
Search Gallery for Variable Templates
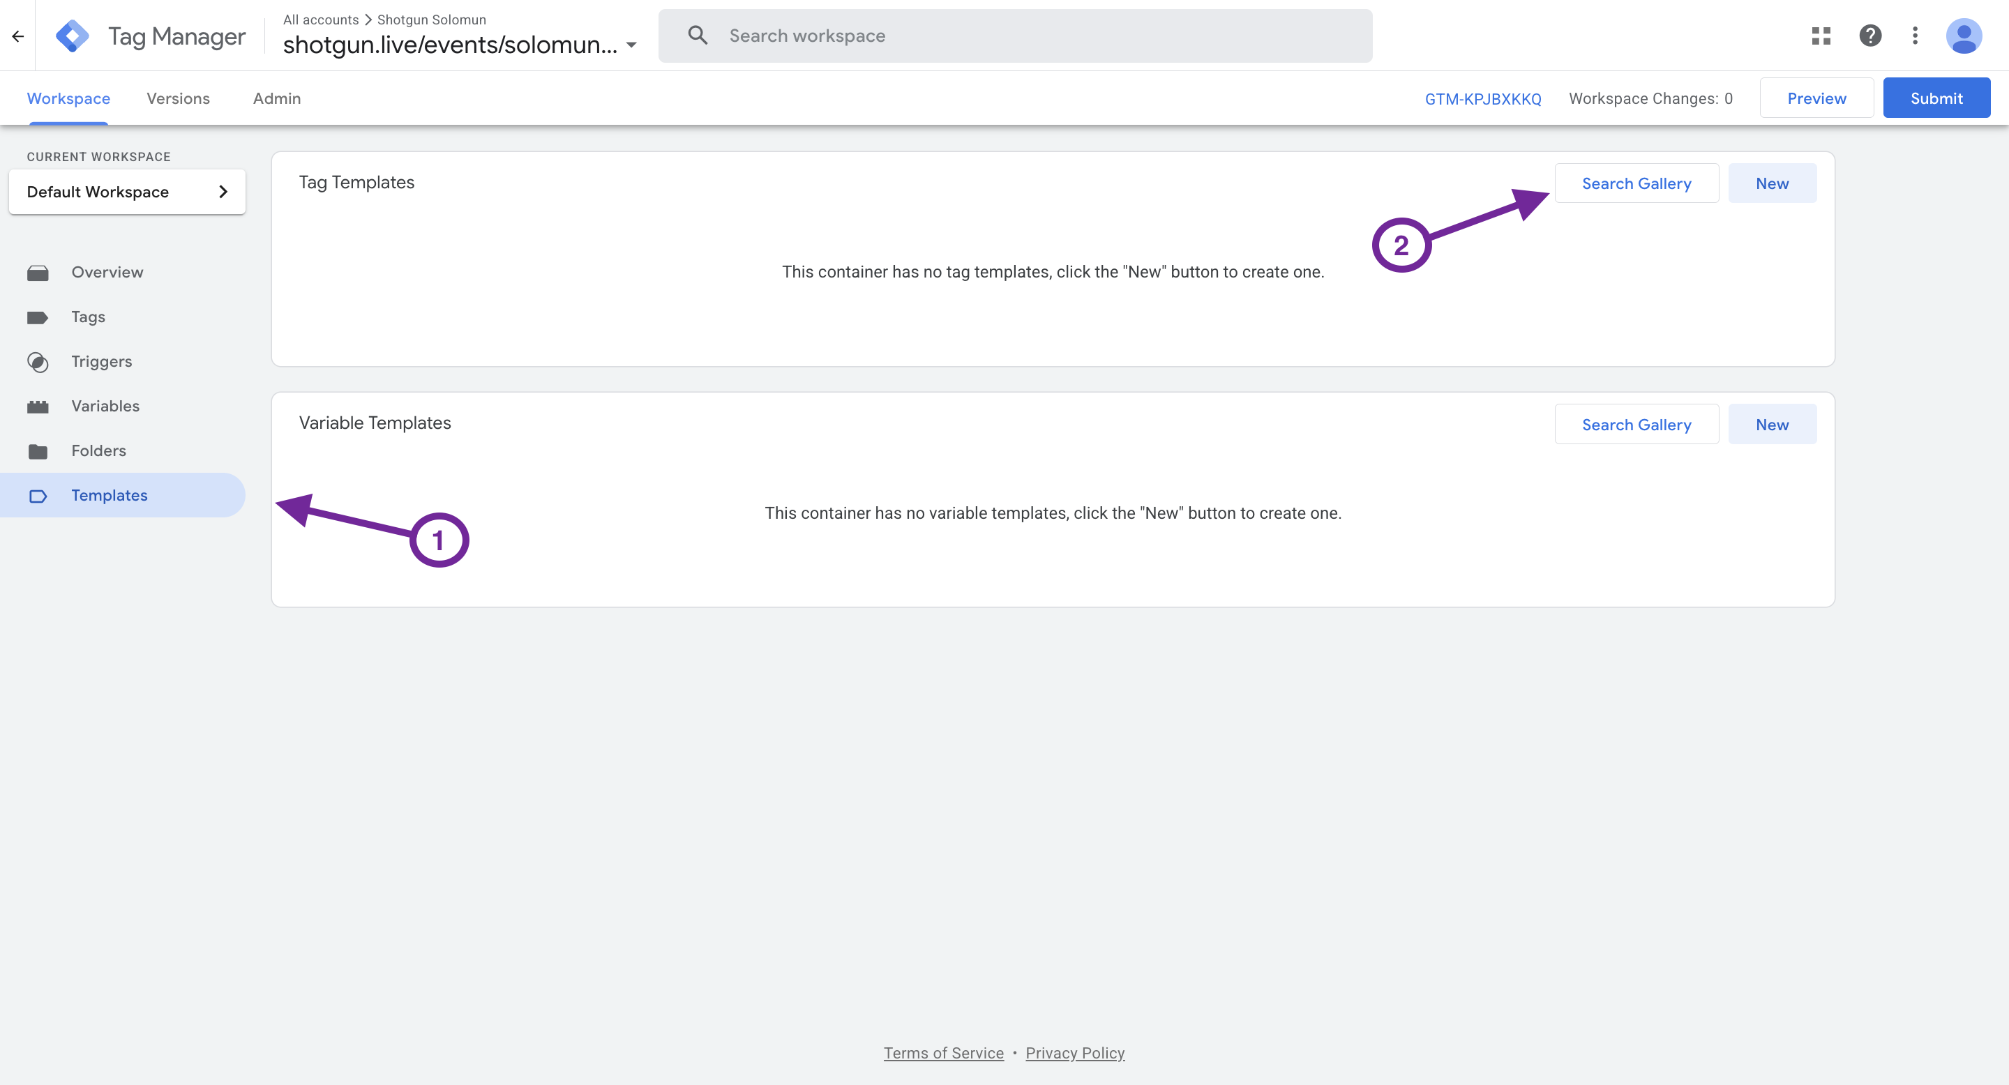1636,425
